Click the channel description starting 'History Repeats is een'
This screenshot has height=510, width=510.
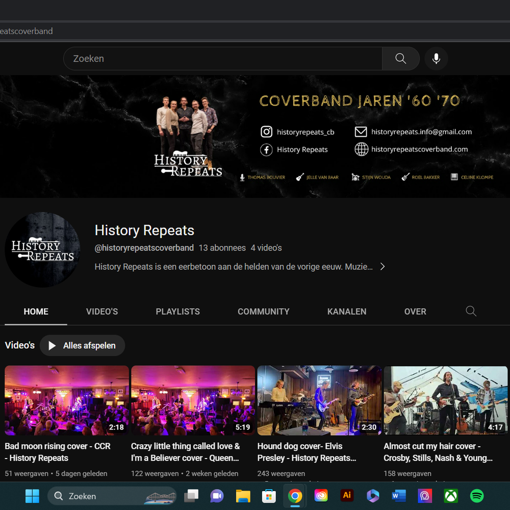pos(234,267)
